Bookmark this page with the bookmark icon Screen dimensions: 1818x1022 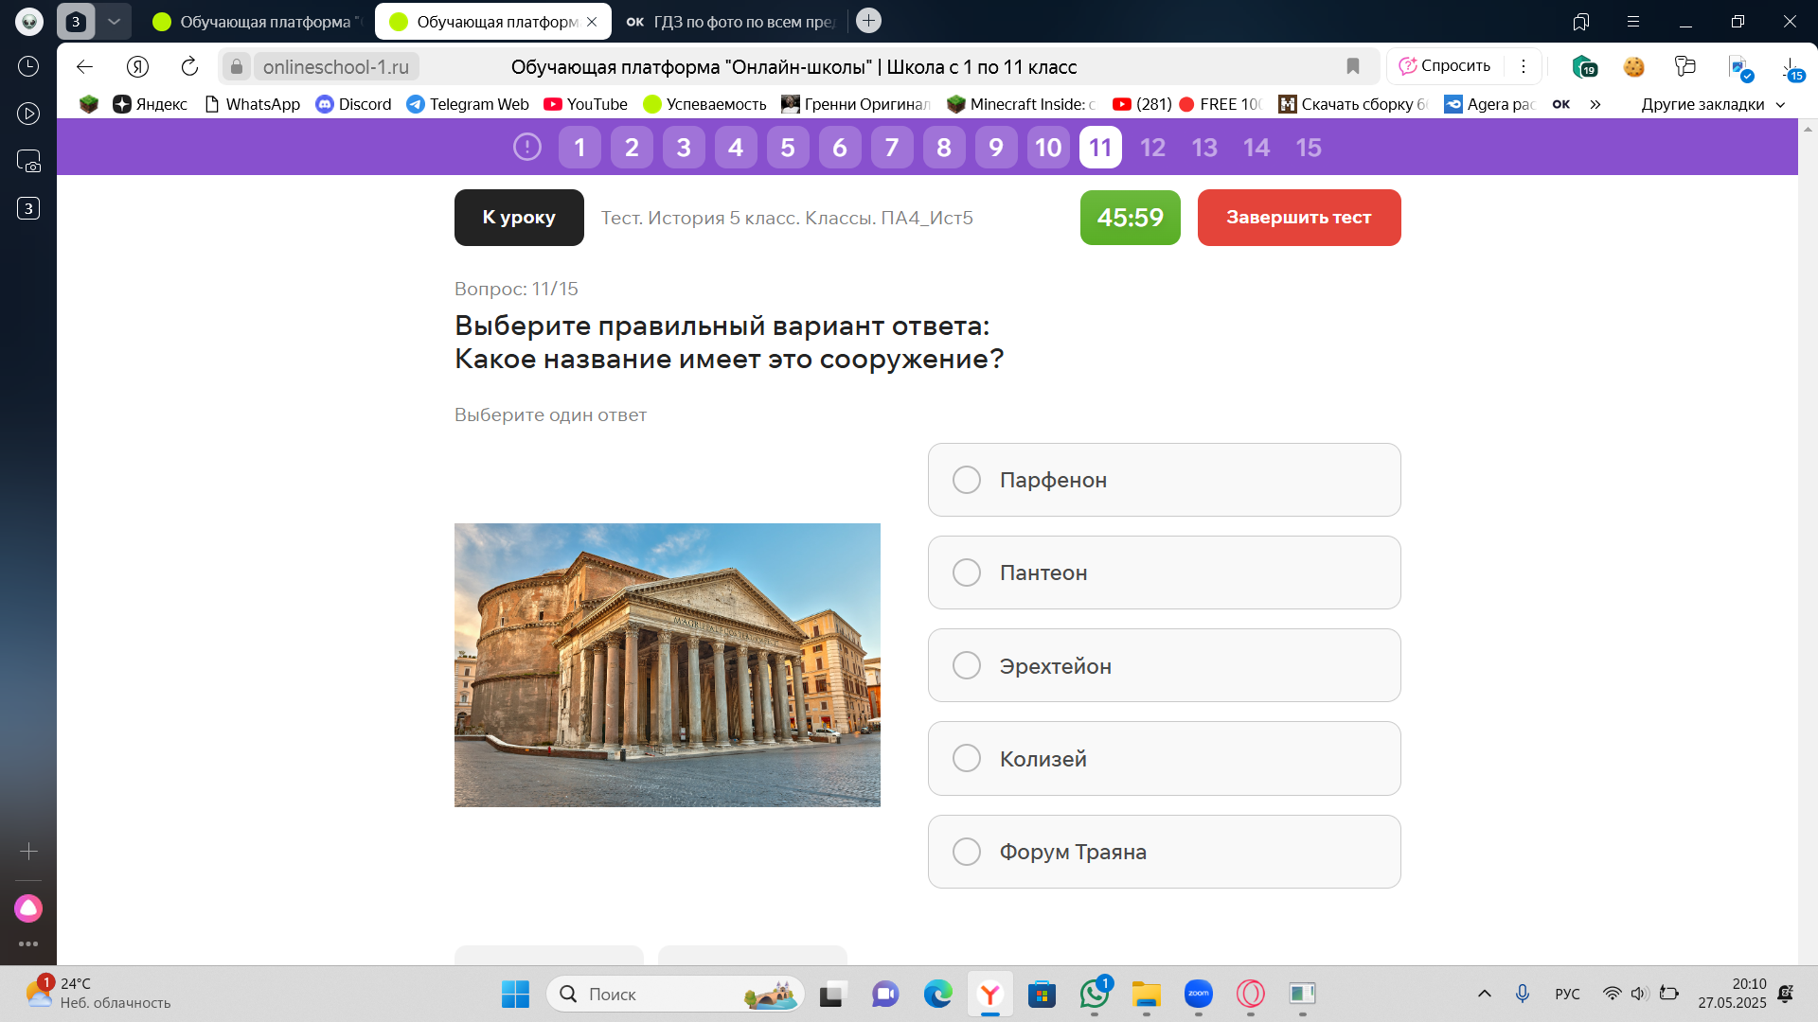point(1353,66)
